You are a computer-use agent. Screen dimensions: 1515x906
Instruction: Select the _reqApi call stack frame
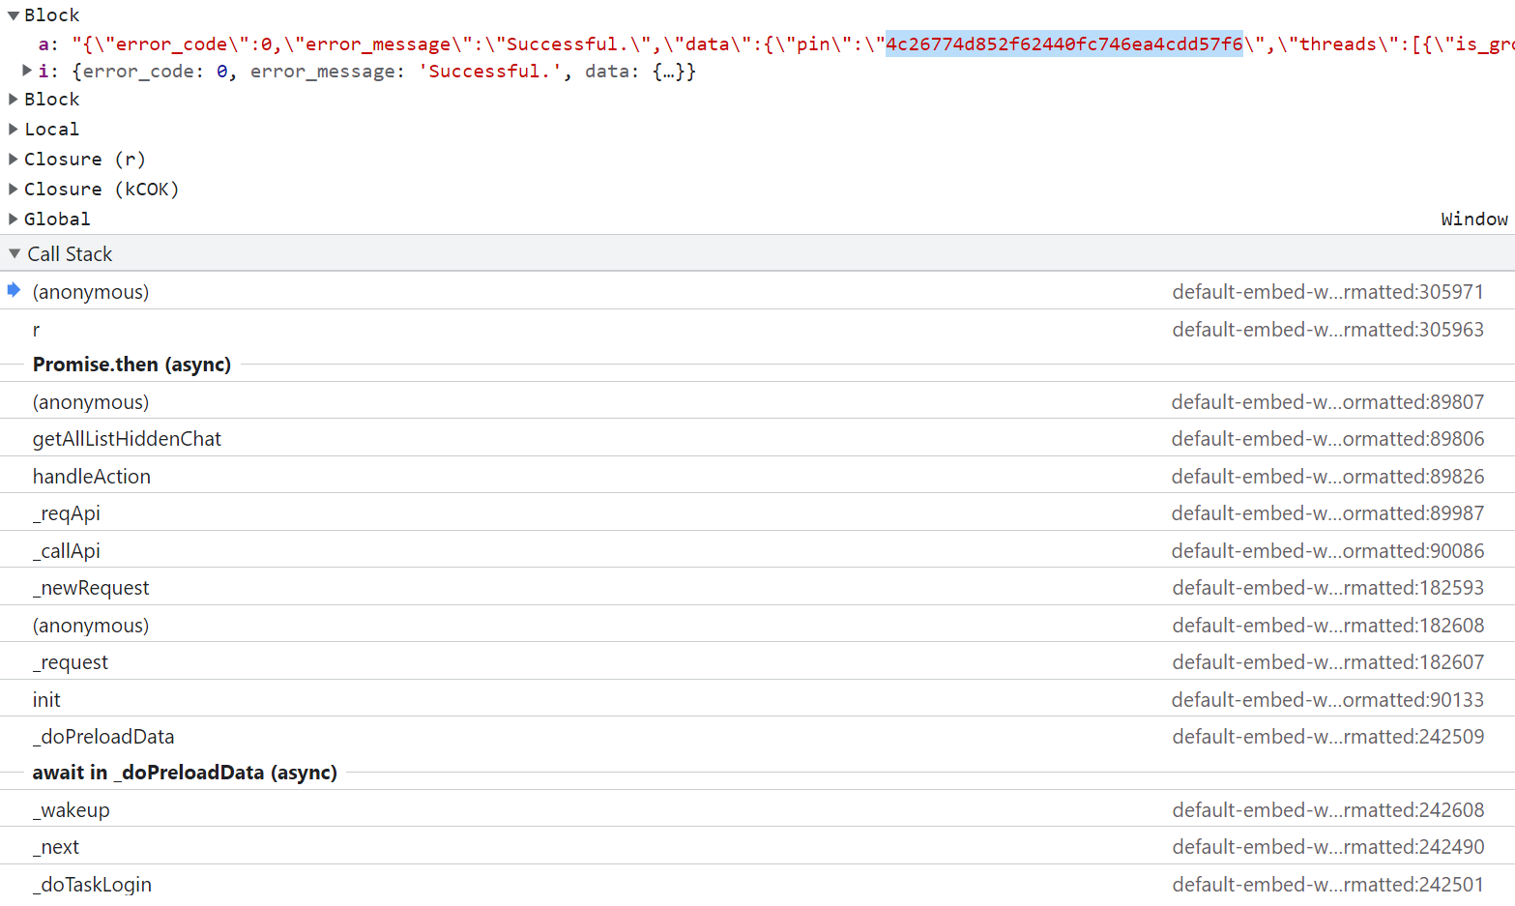point(67,513)
